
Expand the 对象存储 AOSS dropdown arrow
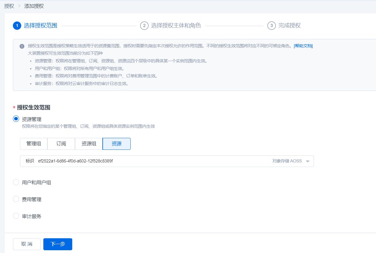307,161
